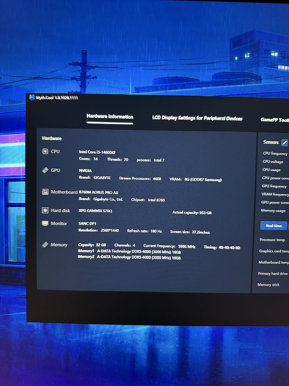Open LCD Display Settings for Peripheral Devices tab
This screenshot has height=386, width=289.
click(197, 118)
